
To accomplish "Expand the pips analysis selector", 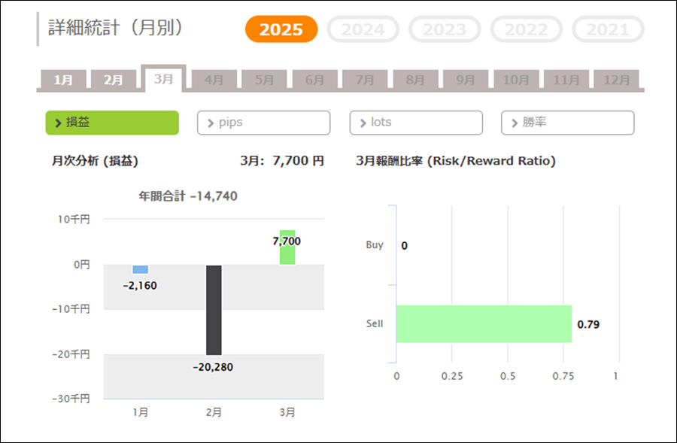I will [263, 123].
